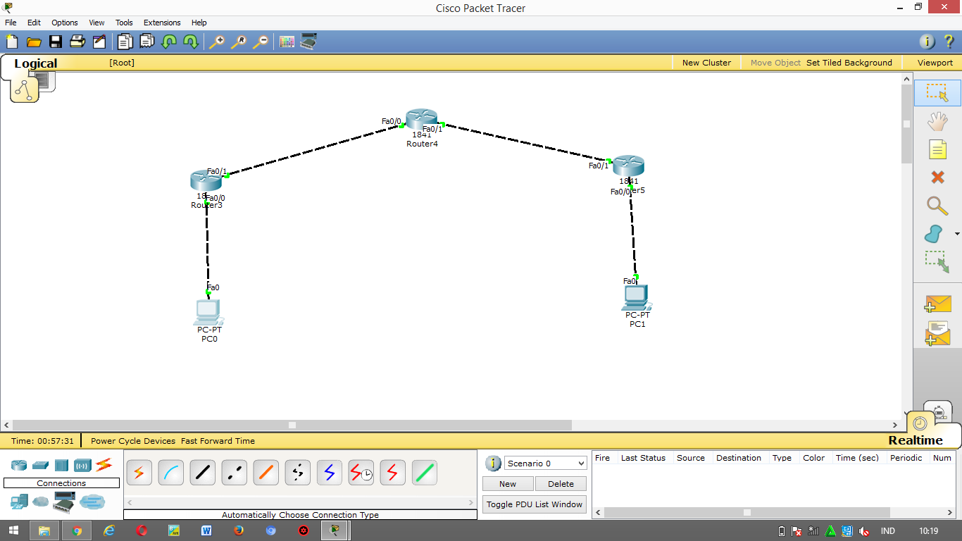Viewport: 962px width, 541px height.
Task: Click New Cluster in the bar
Action: click(706, 63)
